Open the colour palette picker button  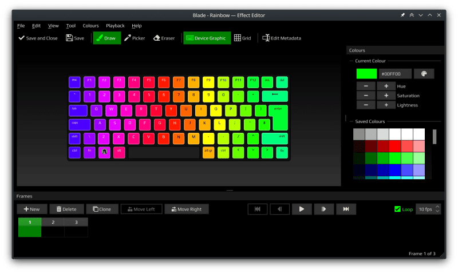pyautogui.click(x=424, y=74)
